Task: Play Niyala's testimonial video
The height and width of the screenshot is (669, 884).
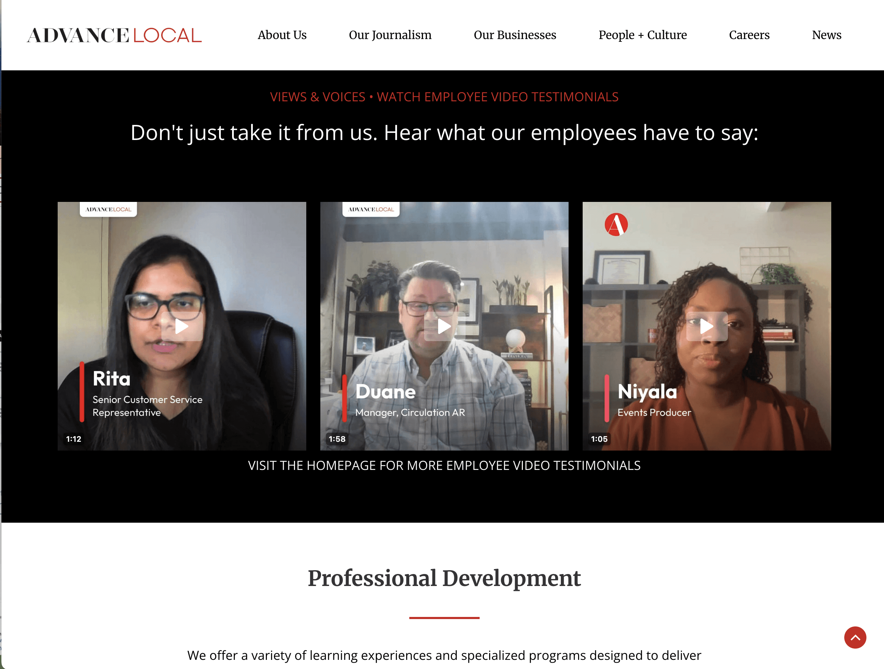Action: click(706, 326)
